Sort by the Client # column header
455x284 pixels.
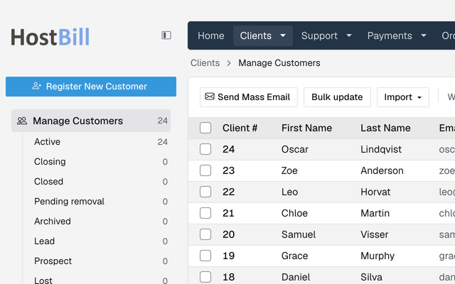(240, 128)
